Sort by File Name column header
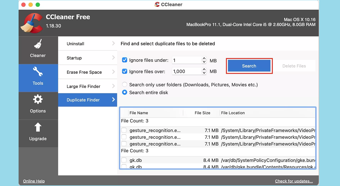340x186 pixels. point(139,113)
